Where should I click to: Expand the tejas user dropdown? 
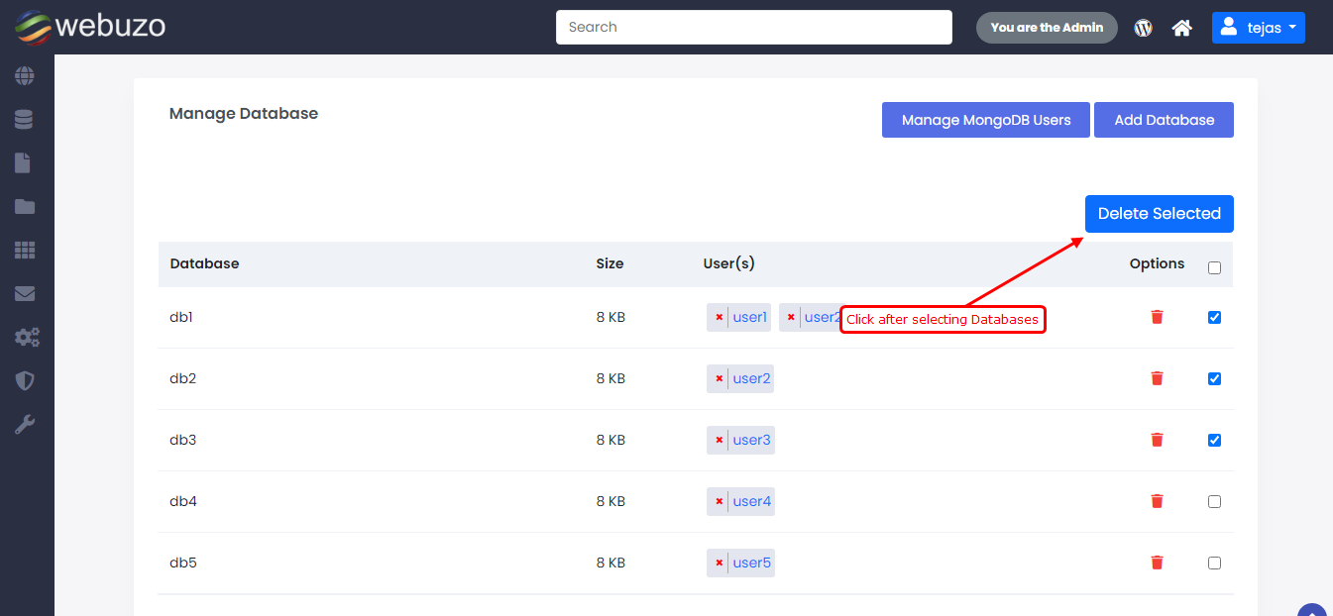[x=1258, y=28]
